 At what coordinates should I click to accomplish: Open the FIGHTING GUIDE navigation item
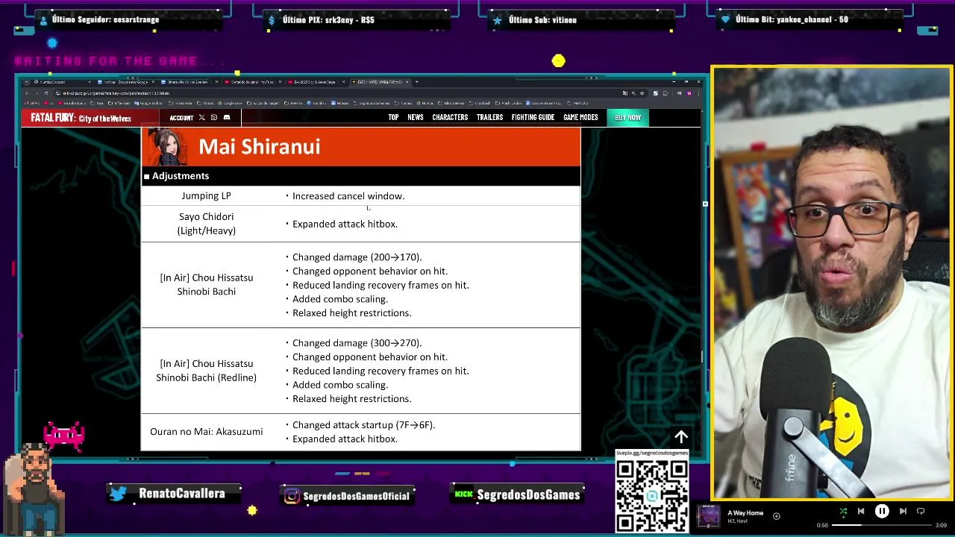[x=533, y=117]
